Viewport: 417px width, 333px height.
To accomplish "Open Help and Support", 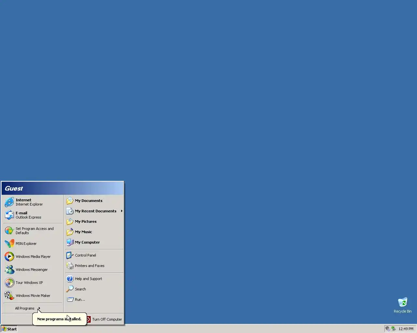I will (94, 279).
